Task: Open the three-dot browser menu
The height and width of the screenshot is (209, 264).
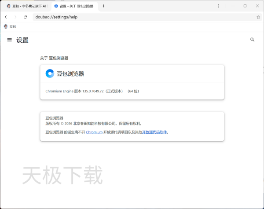Action: (x=219, y=6)
